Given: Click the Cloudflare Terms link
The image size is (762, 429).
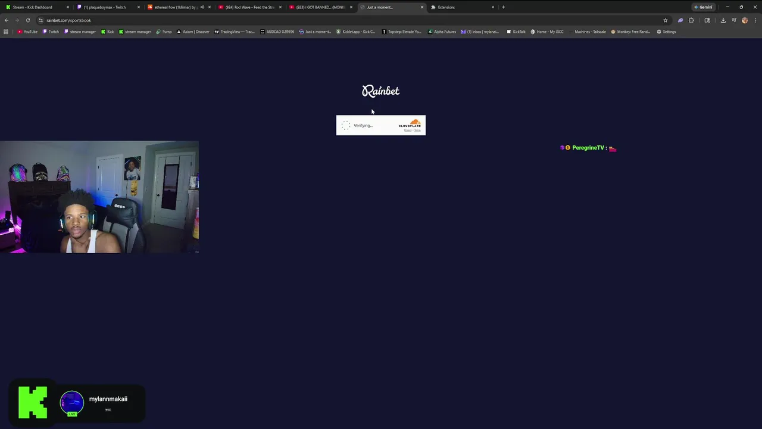Looking at the screenshot, I should 417,130.
